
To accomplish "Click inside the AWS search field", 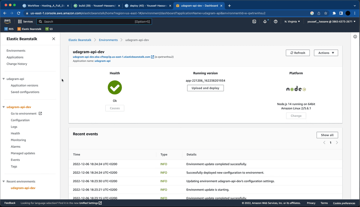I will point(90,21).
